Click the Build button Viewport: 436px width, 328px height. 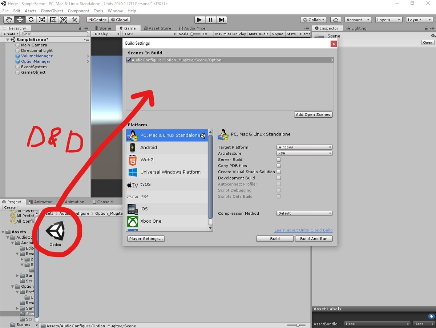[x=275, y=239]
